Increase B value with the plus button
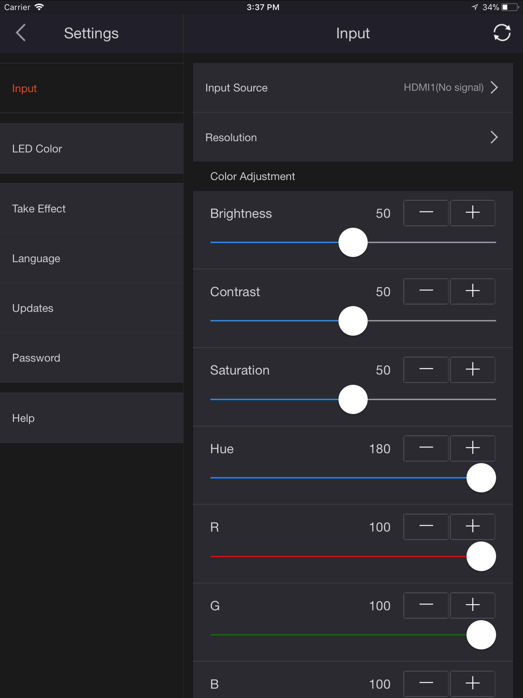The height and width of the screenshot is (698, 523). pyautogui.click(x=472, y=684)
